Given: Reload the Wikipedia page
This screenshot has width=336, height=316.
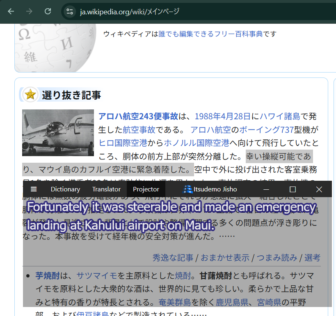Looking at the screenshot, I should click(48, 11).
